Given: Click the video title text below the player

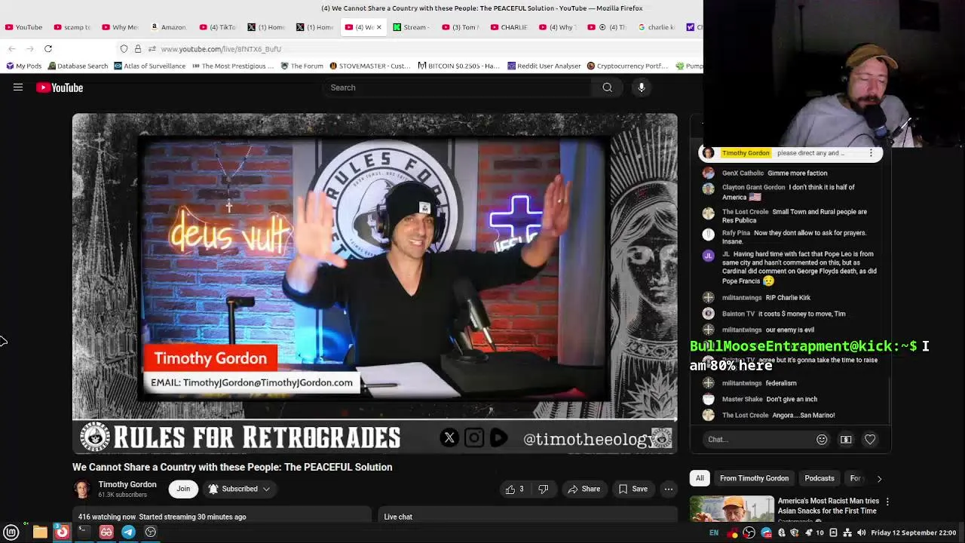Looking at the screenshot, I should (232, 467).
